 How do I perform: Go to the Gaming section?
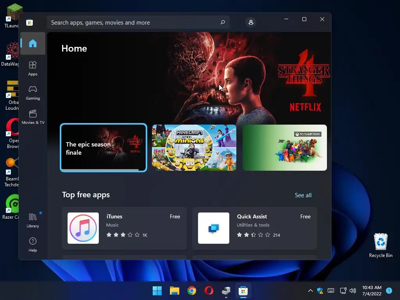[33, 93]
